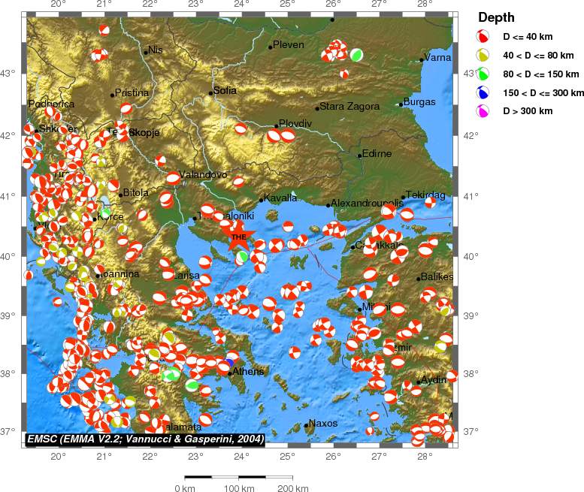The width and height of the screenshot is (584, 492).
Task: Click the magenta beachball legend icon for D > 300 km
Action: click(483, 111)
